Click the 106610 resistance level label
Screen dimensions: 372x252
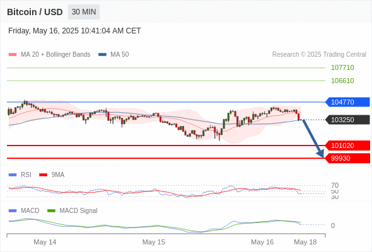point(342,81)
